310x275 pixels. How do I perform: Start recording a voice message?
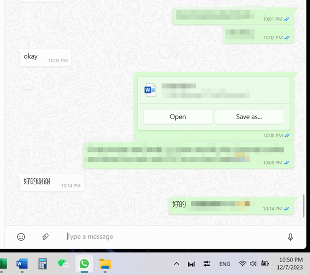(290, 237)
